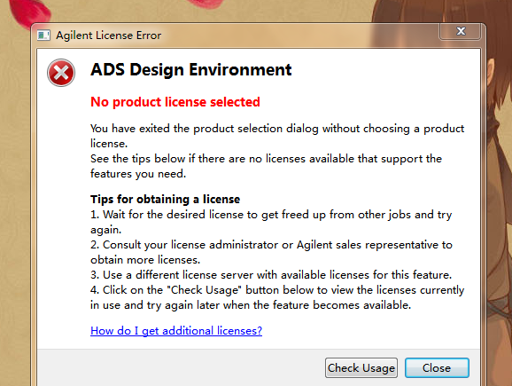
Task: Click tip 4 mentioning the Check Usage button
Action: [x=277, y=297]
